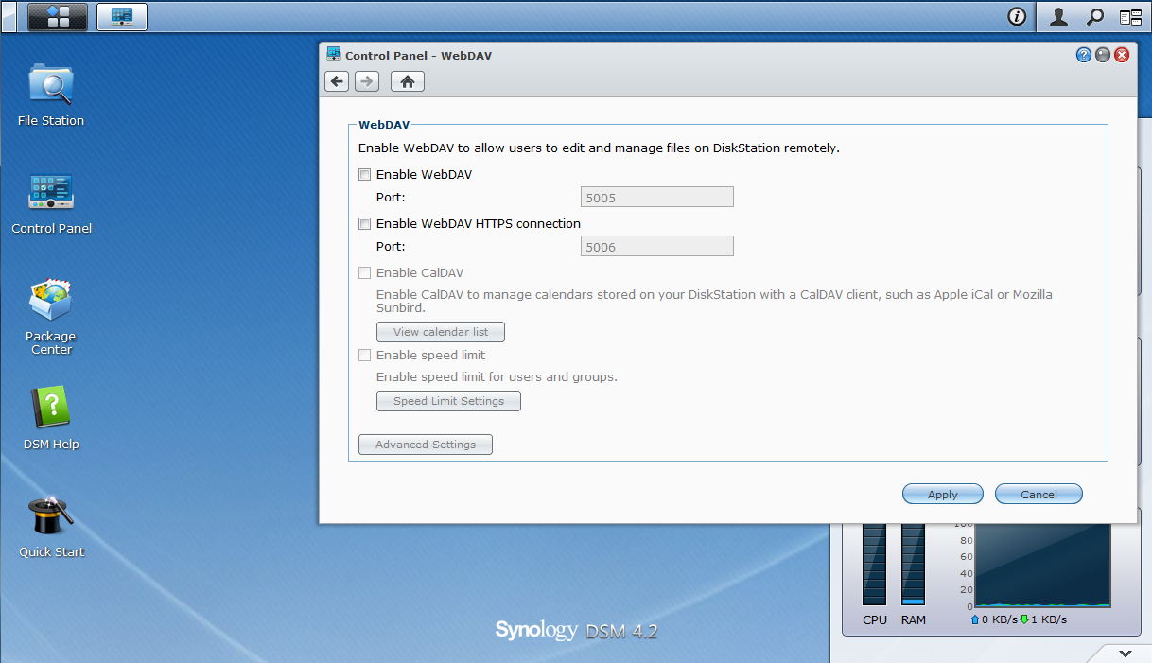
Task: Launch the Quick Start wizard icon
Action: (51, 527)
